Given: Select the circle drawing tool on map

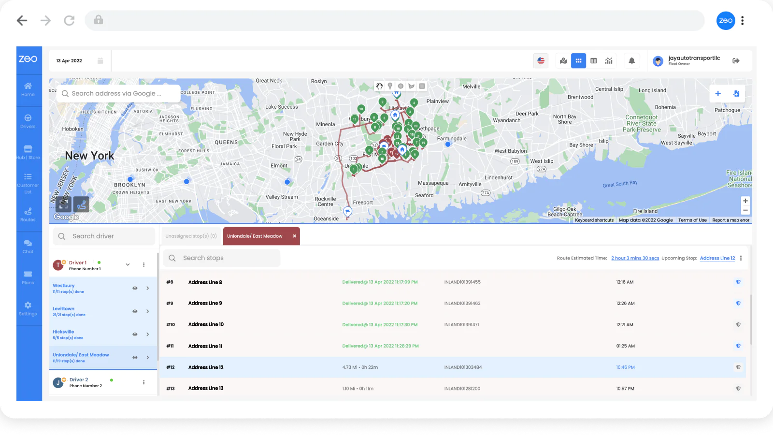Looking at the screenshot, I should click(401, 86).
